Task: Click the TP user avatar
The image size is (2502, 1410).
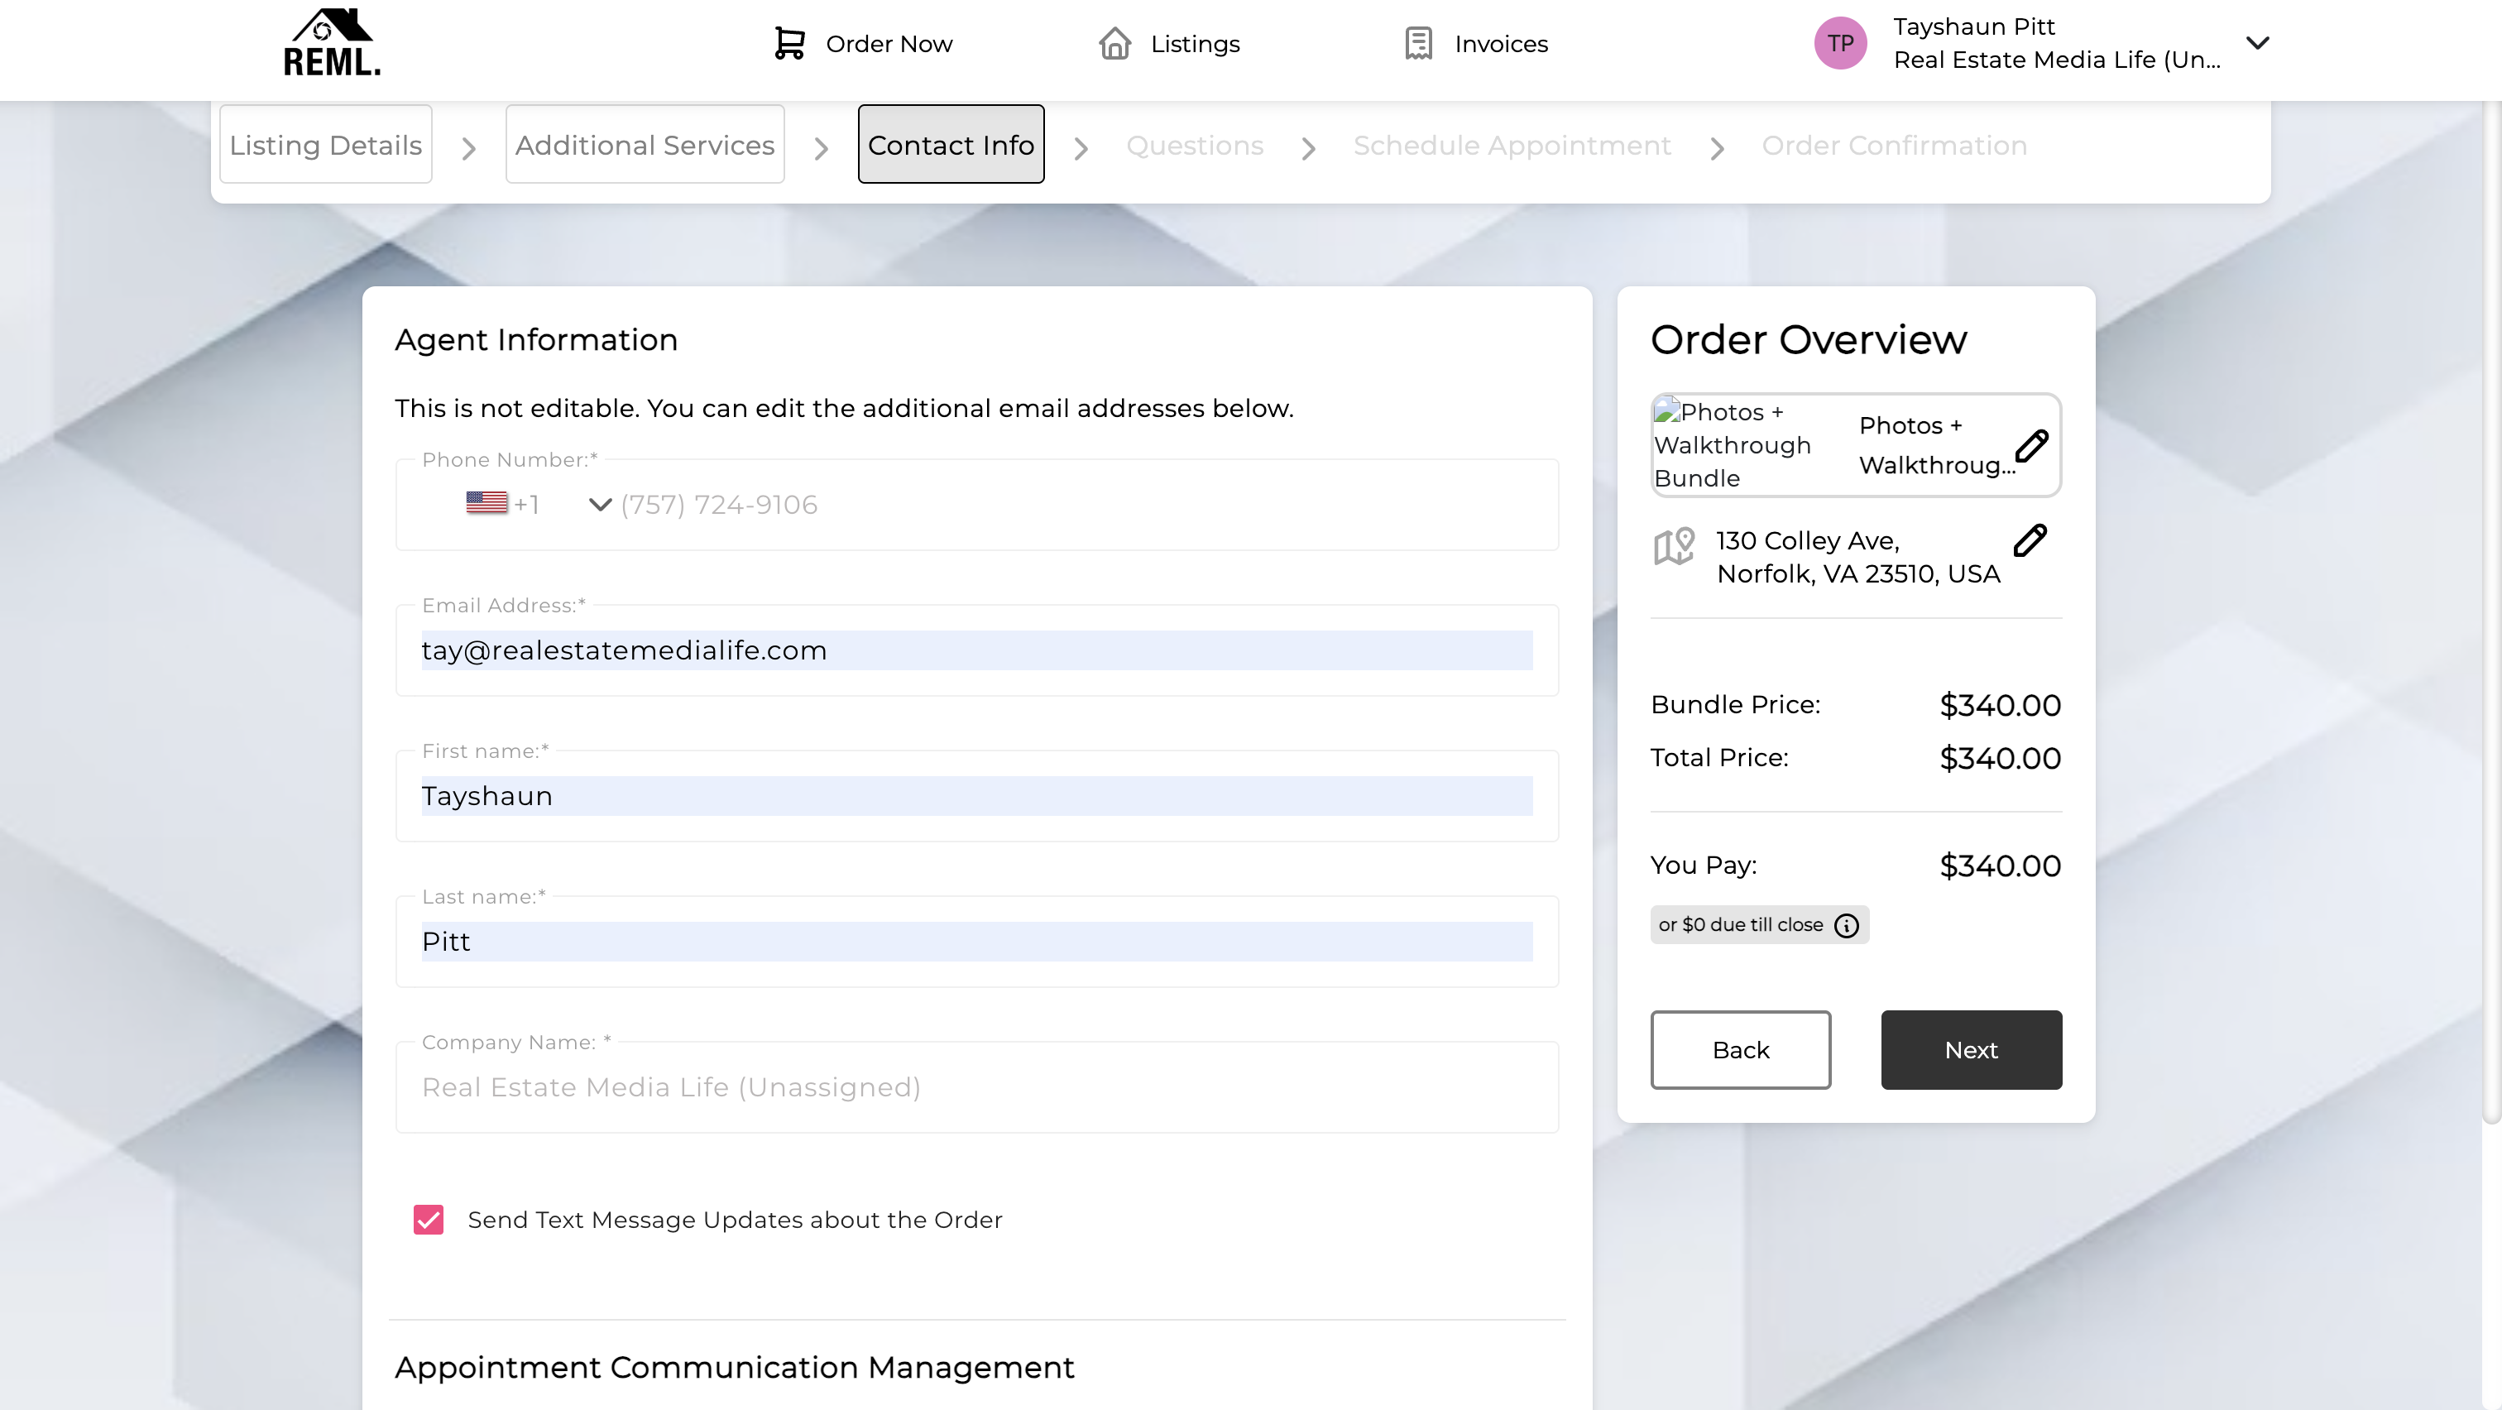Action: (1839, 44)
